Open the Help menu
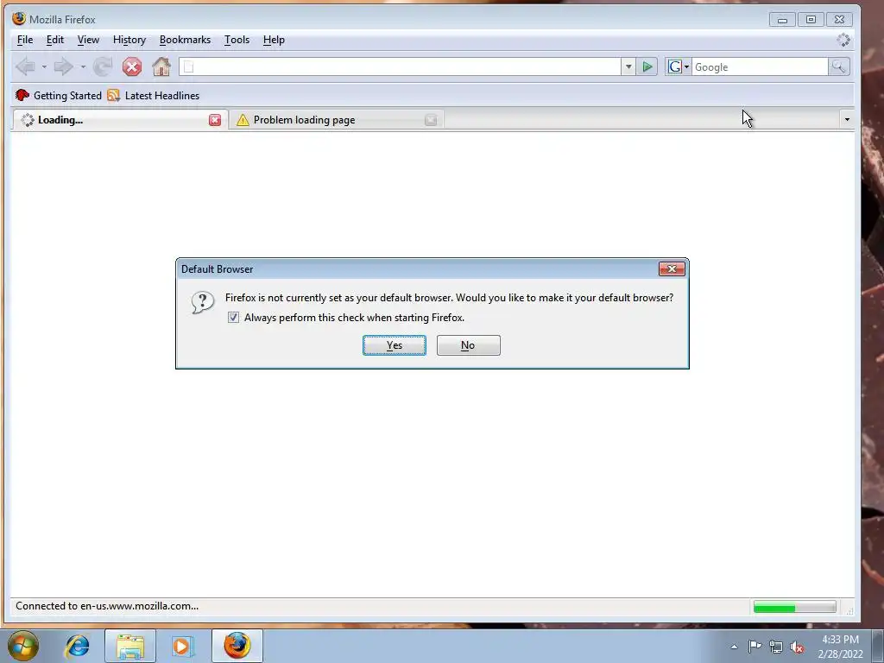Screen dimensions: 884x663 click(x=274, y=40)
